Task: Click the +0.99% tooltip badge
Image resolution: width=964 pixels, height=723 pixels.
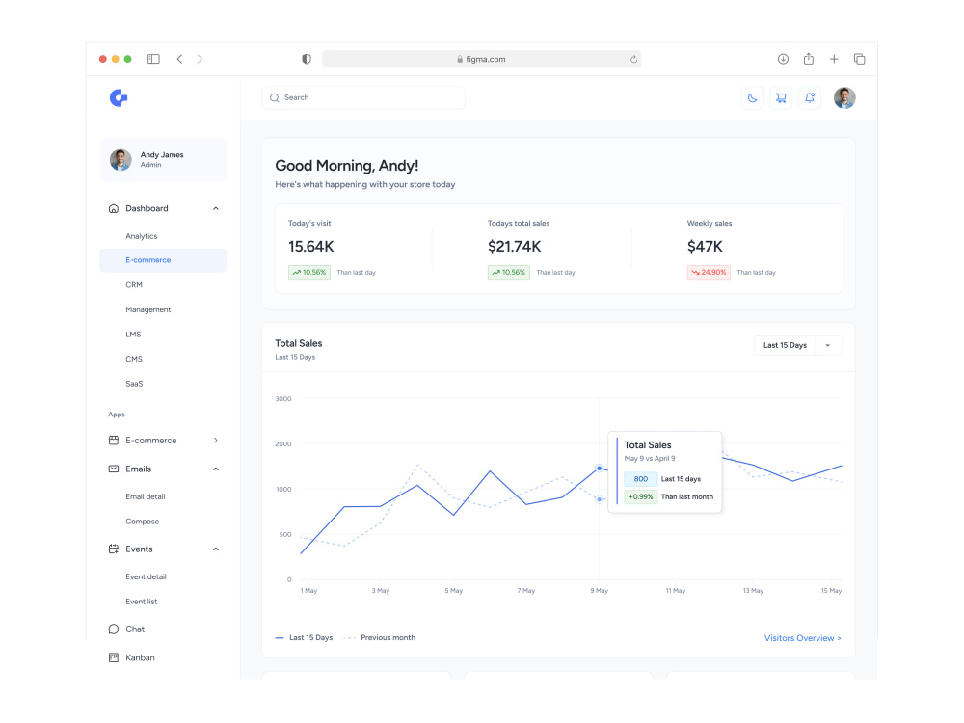Action: click(x=641, y=496)
